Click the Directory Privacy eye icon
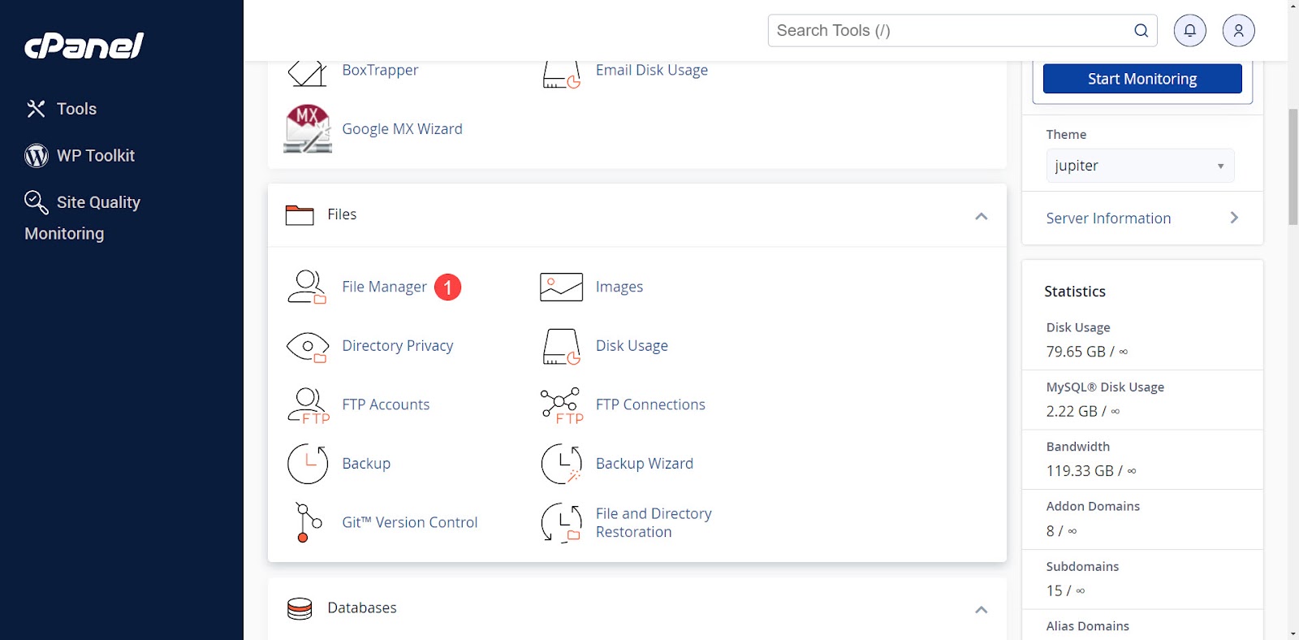Viewport: 1299px width, 640px height. click(308, 346)
